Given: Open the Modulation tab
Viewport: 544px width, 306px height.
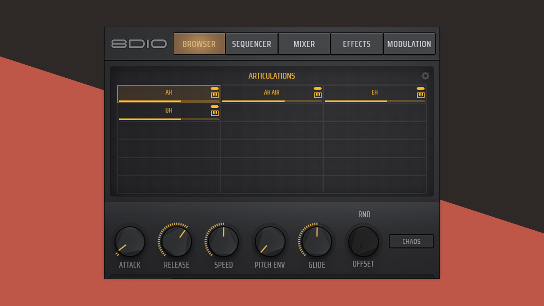Looking at the screenshot, I should point(409,44).
